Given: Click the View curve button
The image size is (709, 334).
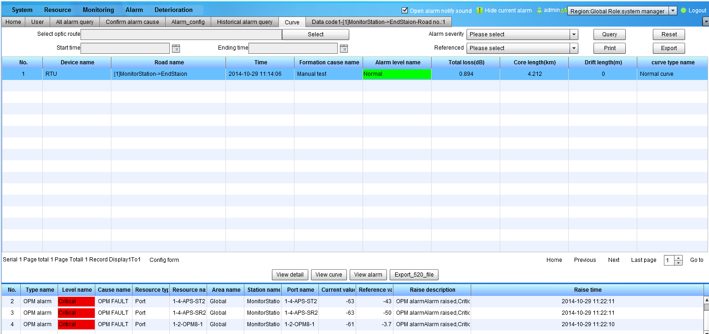Looking at the screenshot, I should (x=329, y=275).
